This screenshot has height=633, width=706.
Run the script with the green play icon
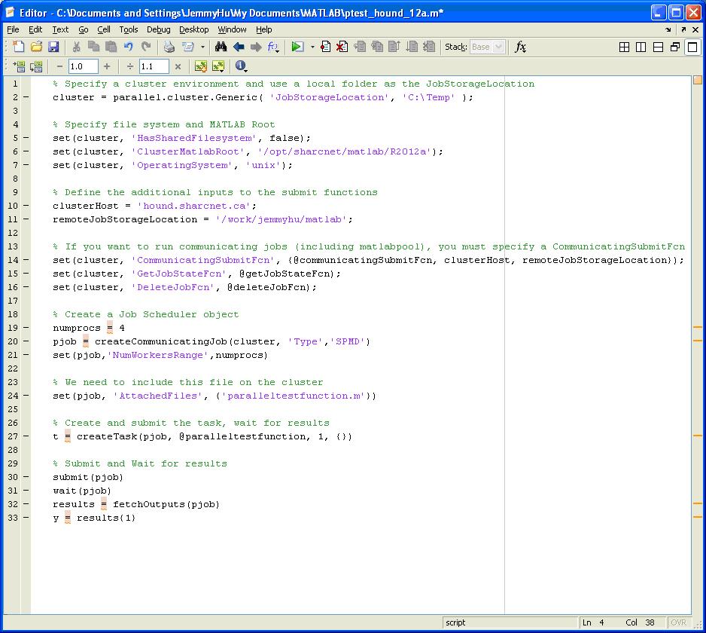[297, 47]
